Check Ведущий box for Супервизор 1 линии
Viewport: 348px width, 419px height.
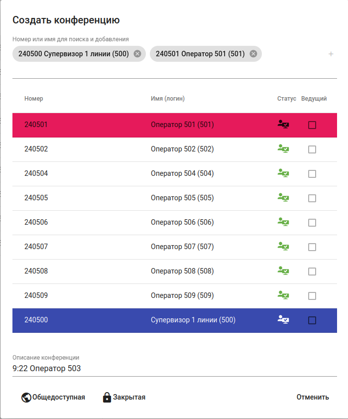[312, 320]
